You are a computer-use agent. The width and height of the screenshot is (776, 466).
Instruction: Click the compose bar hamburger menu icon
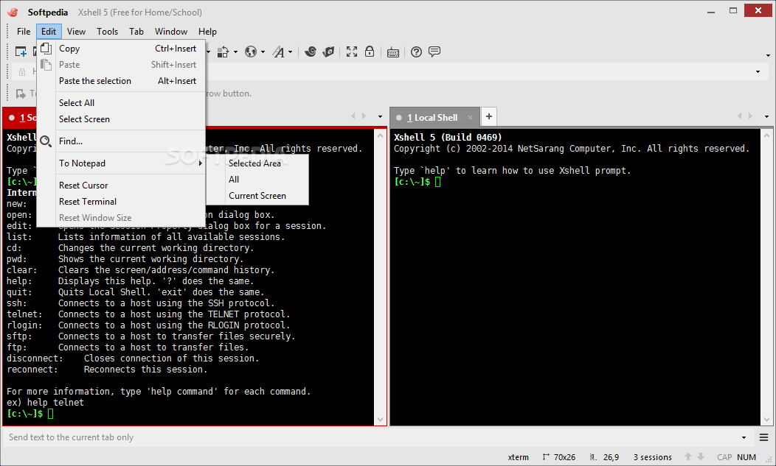click(x=763, y=437)
